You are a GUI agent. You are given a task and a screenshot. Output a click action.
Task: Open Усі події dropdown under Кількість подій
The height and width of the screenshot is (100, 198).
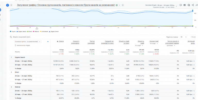tap(139, 46)
